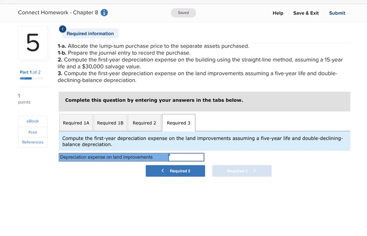The width and height of the screenshot is (367, 236).
Task: Click the disabled Required 3 next button
Action: tap(242, 171)
